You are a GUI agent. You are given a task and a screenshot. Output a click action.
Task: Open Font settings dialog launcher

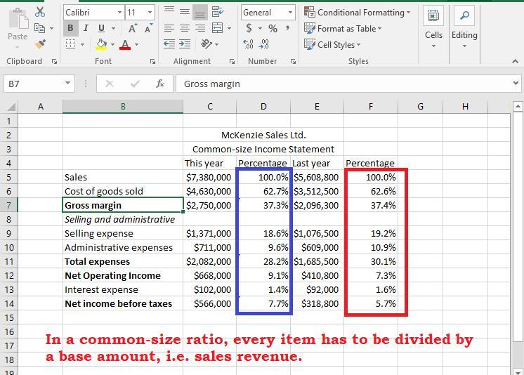tap(152, 62)
